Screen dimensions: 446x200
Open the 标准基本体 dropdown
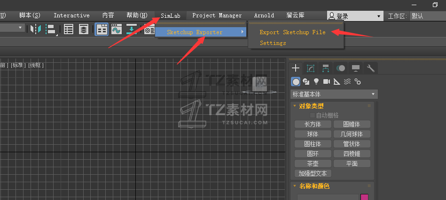point(334,94)
